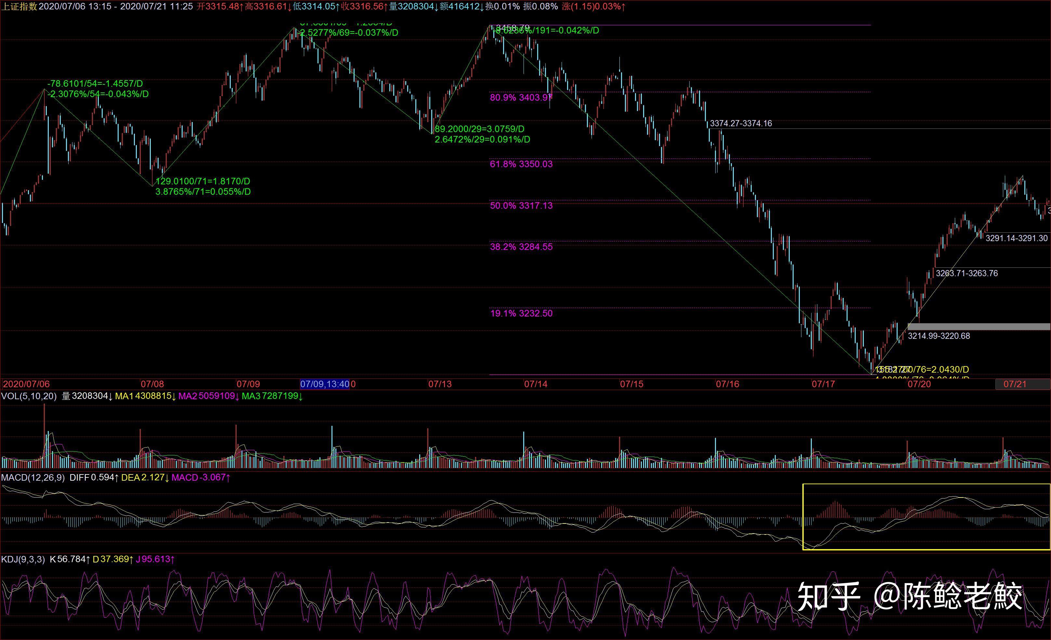Viewport: 1051px width, 640px height.
Task: Click the 38.2% 3284.55 retracement label
Action: pyautogui.click(x=521, y=247)
